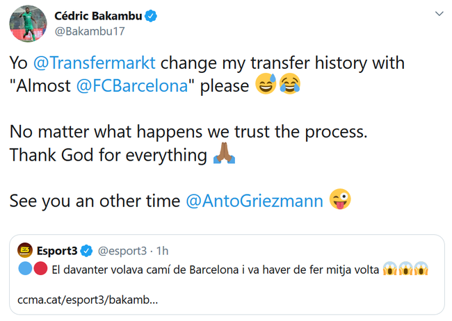Open the tweet options chevron menu
The image size is (452, 321).
(x=439, y=13)
